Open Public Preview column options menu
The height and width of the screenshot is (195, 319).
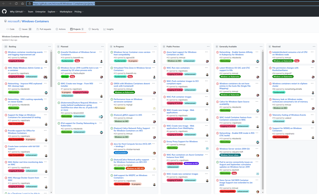[208, 46]
